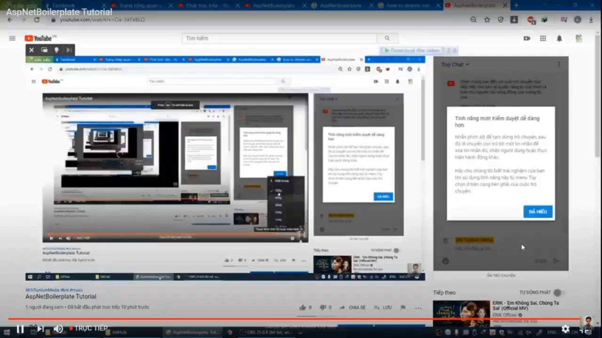Run search with the magnifier button
The height and width of the screenshot is (338, 602).
[x=387, y=38]
